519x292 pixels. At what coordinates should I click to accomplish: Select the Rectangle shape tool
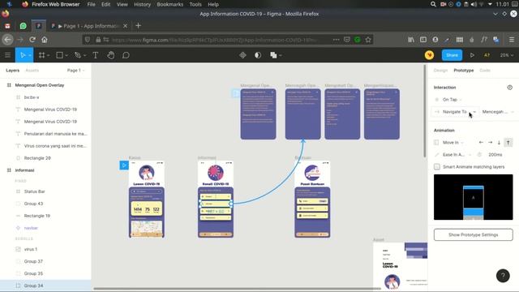(59, 55)
